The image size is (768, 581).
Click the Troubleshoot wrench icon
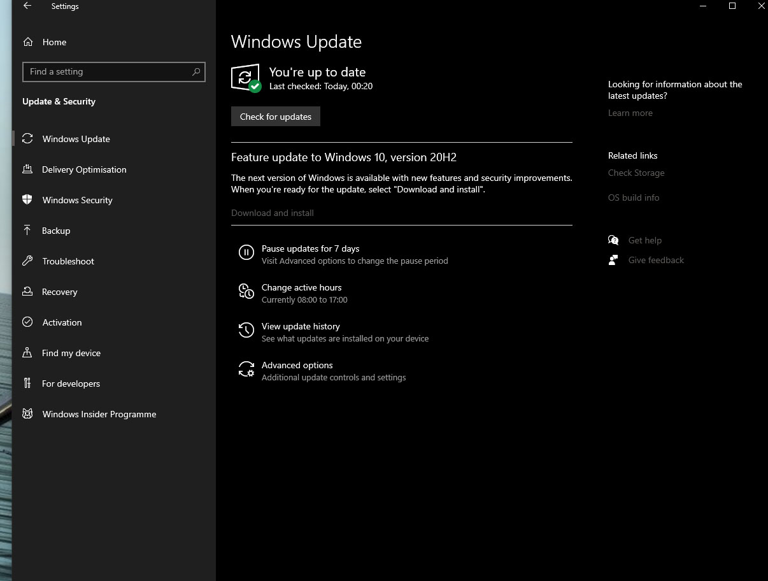pyautogui.click(x=27, y=261)
